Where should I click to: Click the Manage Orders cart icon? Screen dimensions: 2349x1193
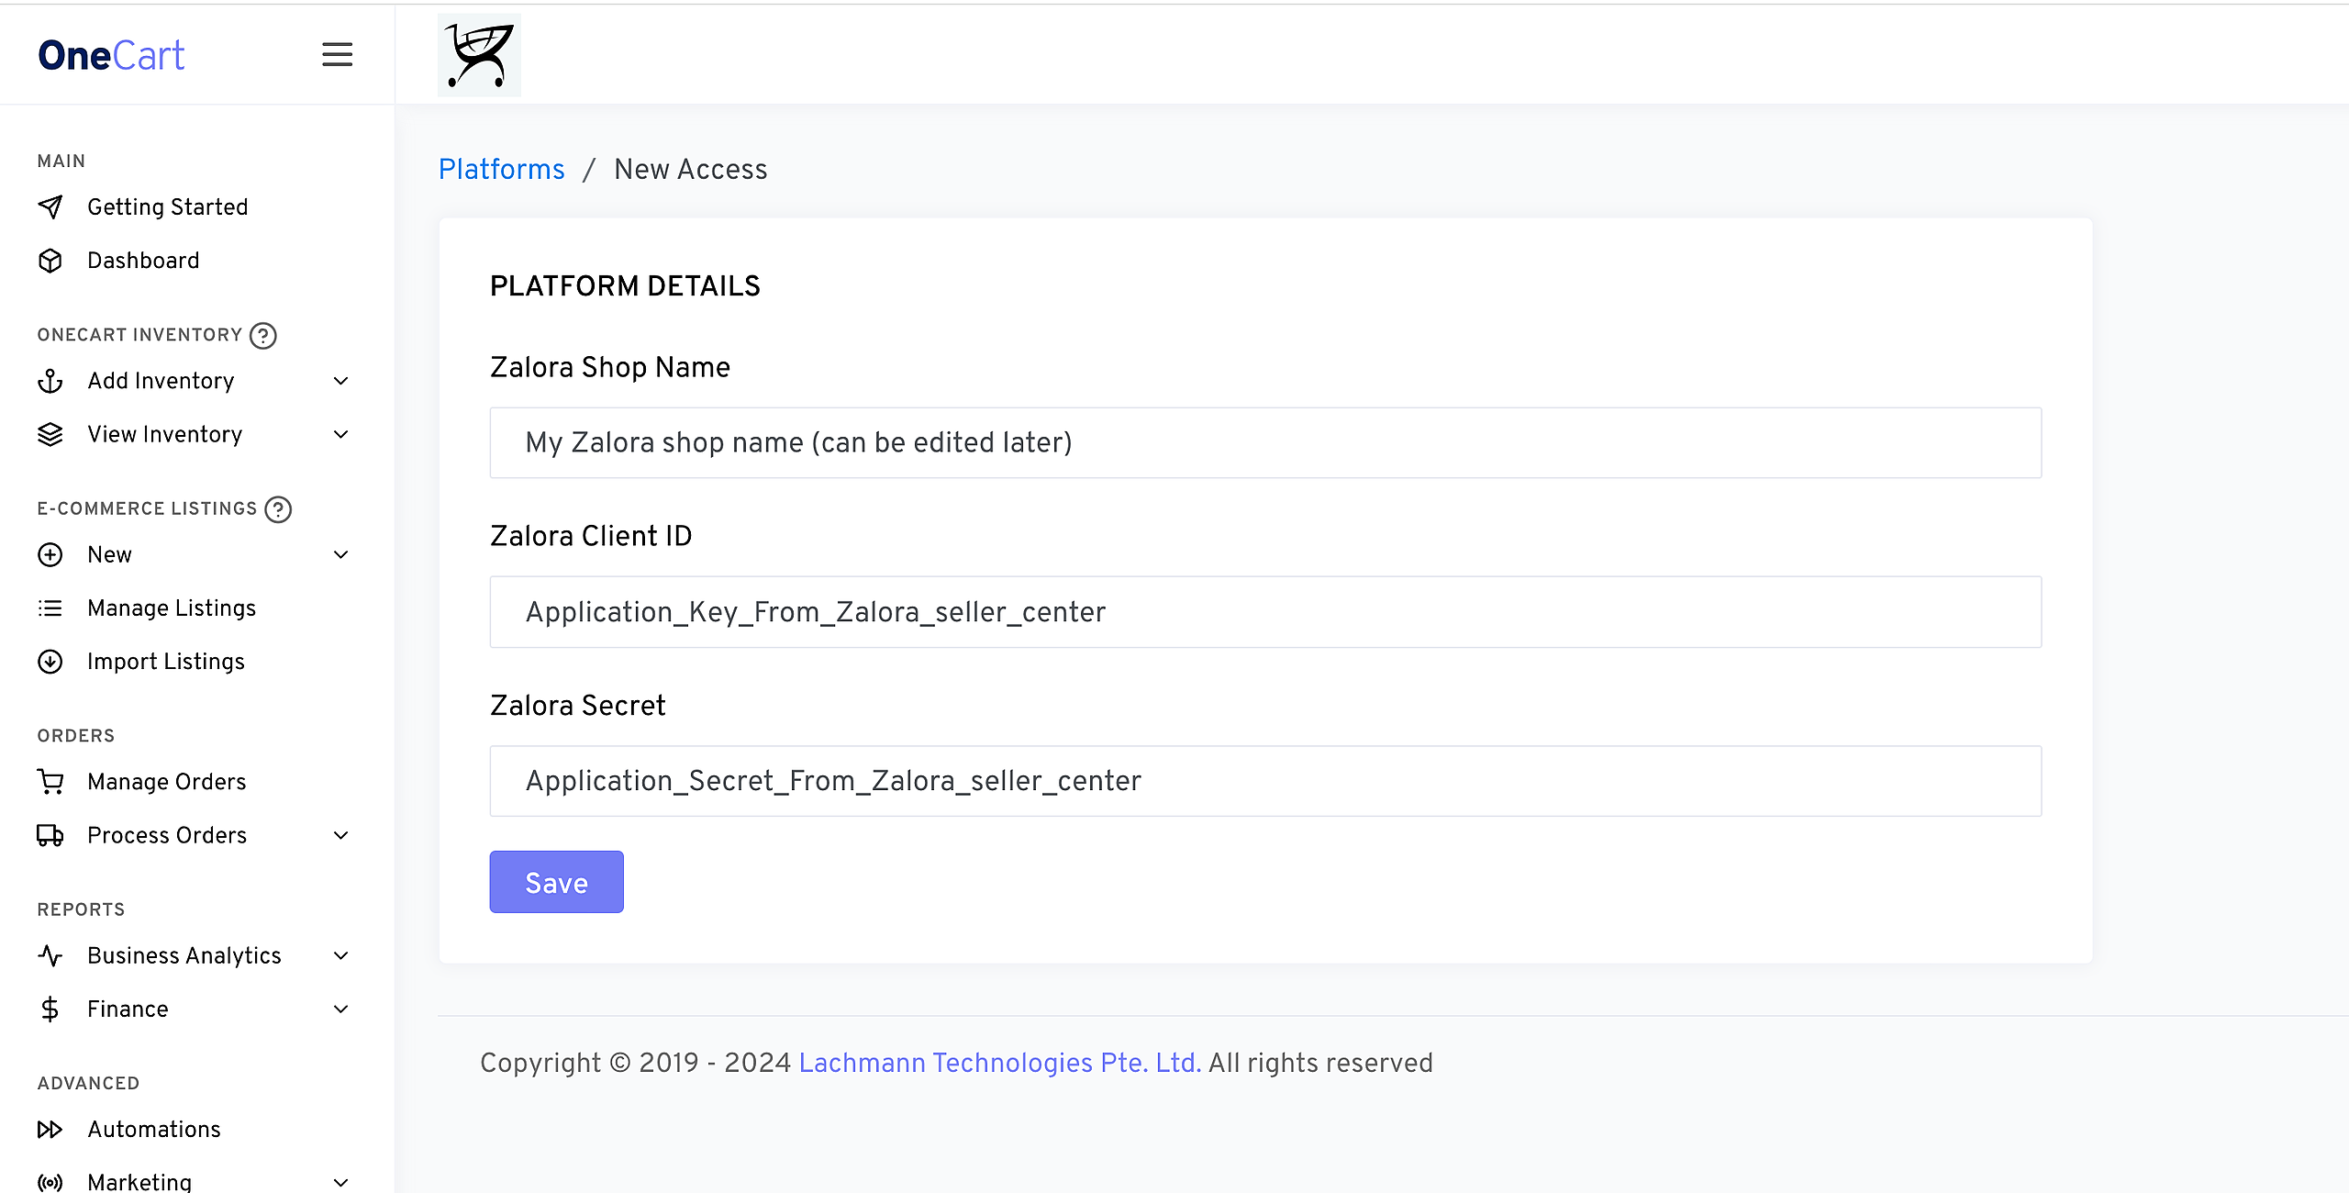50,782
